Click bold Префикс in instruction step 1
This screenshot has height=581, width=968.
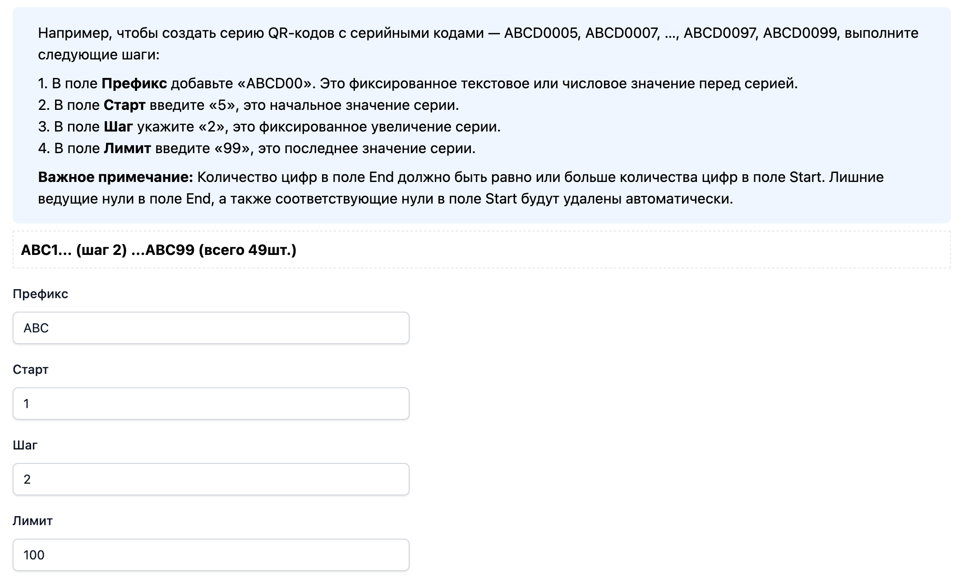(x=134, y=83)
